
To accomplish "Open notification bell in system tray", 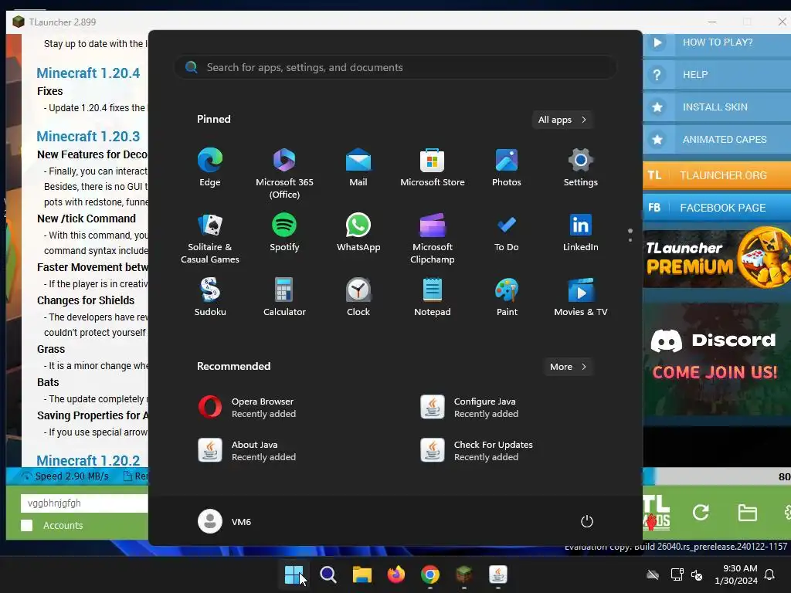I will click(770, 574).
